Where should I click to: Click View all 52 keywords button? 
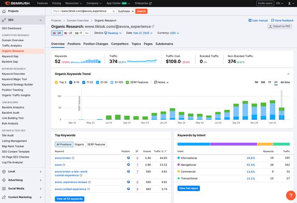tap(70, 199)
